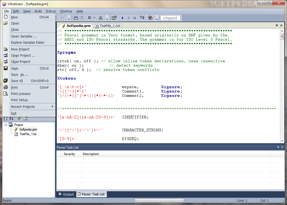Click the stop square button in debug toolbar
Image resolution: width=287 pixels, height=205 pixels.
click(x=135, y=18)
